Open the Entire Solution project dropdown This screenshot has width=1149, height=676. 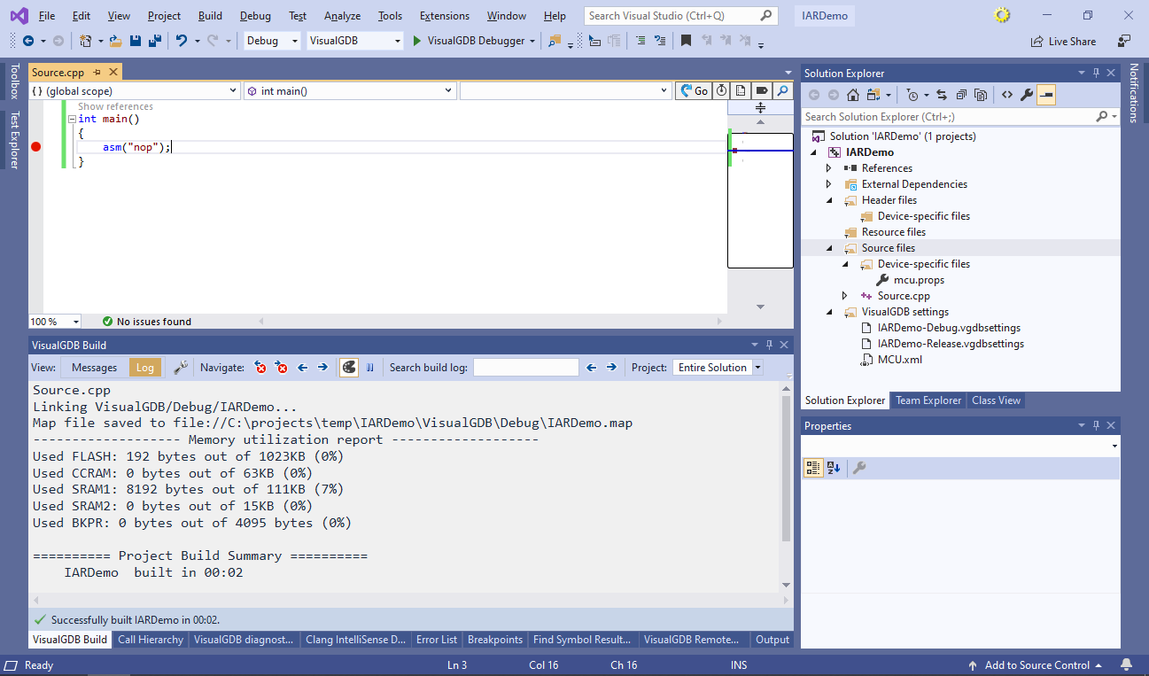tap(718, 368)
